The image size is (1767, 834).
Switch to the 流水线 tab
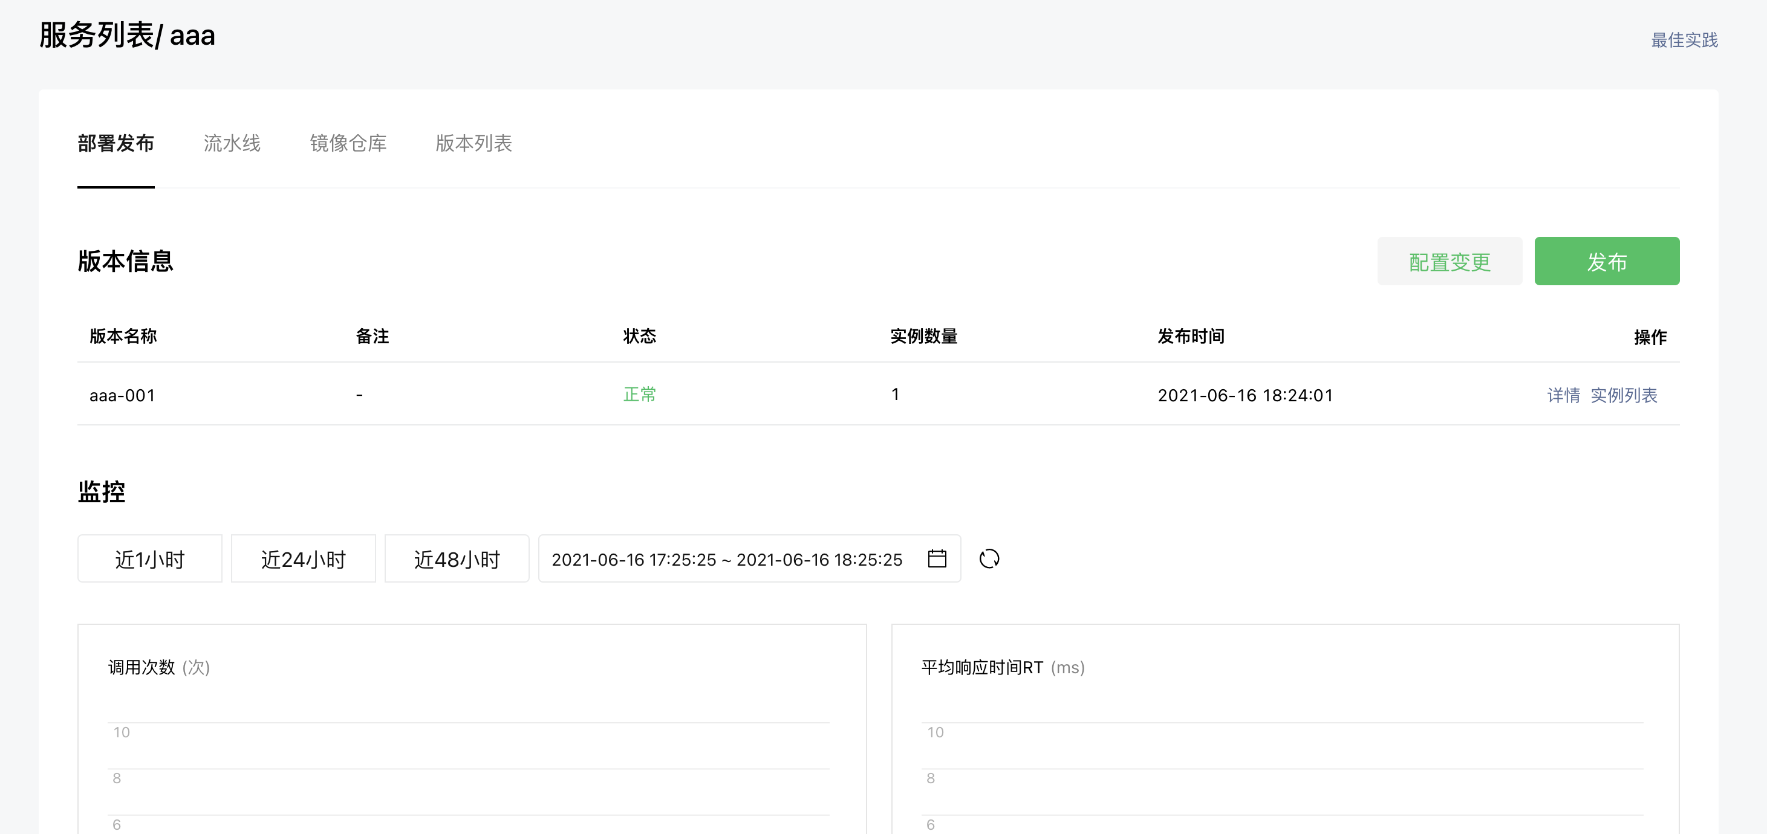[232, 143]
